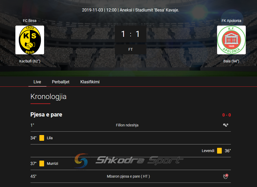Click scorer Kacbufi (62")
This screenshot has height=187, width=257.
30,61
